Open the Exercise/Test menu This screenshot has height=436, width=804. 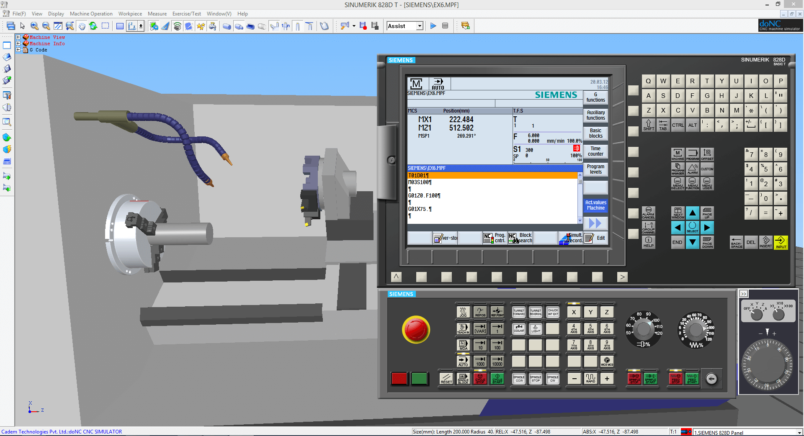point(186,14)
